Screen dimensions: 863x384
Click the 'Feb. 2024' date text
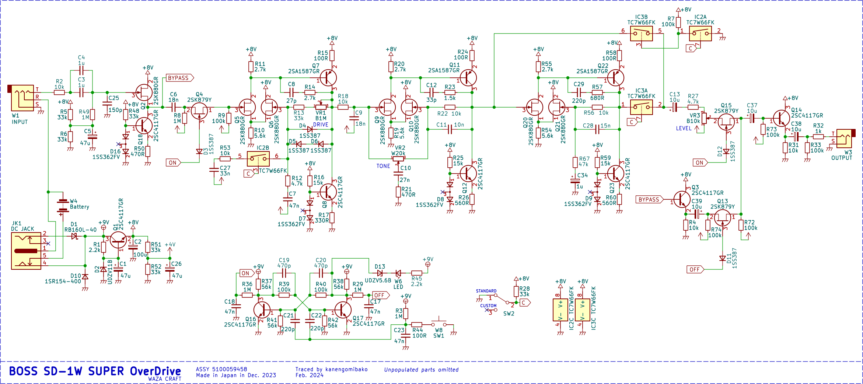(x=310, y=376)
